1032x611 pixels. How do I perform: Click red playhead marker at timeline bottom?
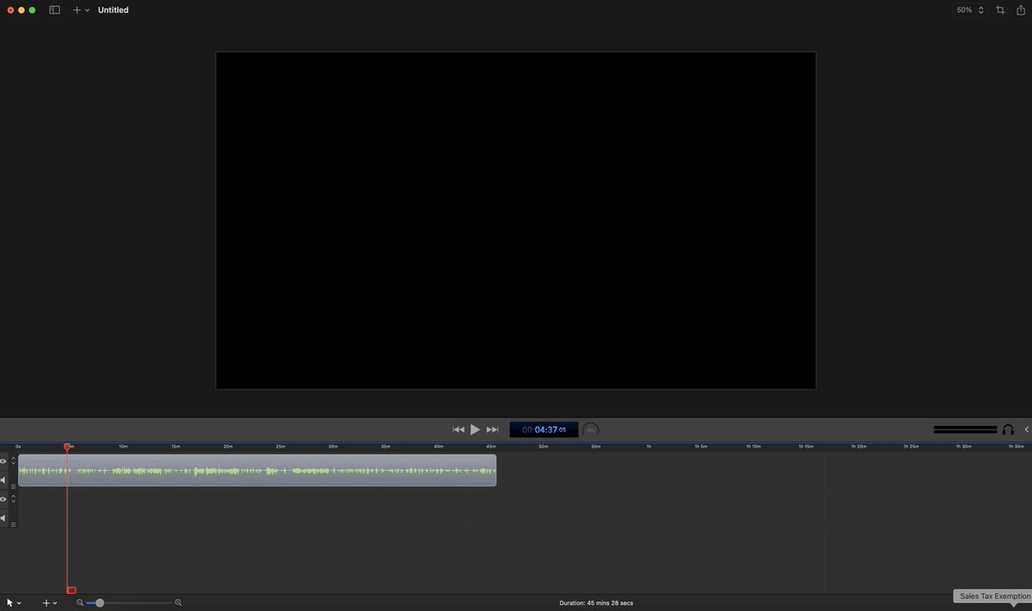tap(71, 590)
